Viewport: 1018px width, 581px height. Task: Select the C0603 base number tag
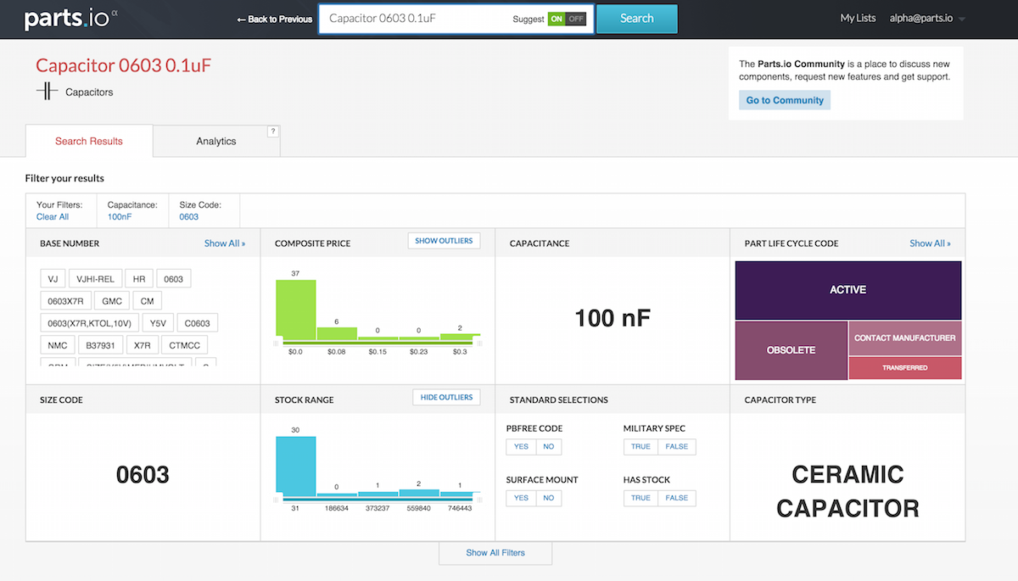click(198, 322)
